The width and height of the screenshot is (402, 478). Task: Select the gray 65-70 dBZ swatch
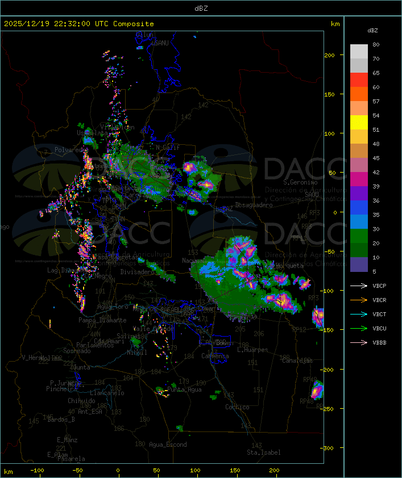point(359,65)
